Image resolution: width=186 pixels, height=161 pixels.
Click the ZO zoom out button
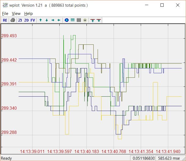[26, 20]
